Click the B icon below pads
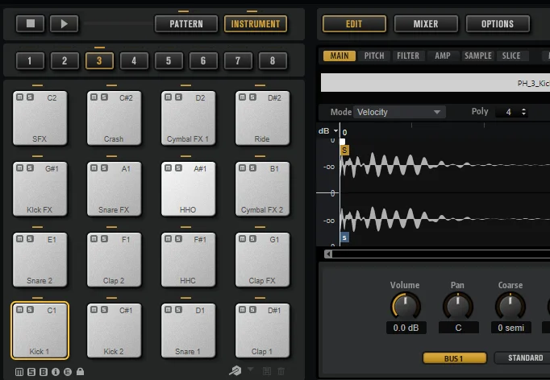 pos(44,372)
